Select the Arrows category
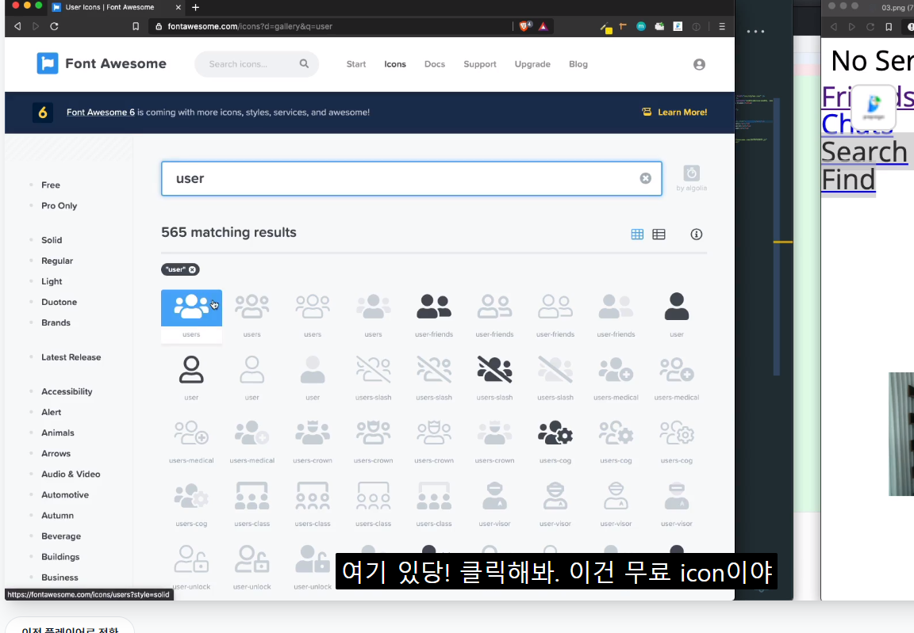This screenshot has width=914, height=633. pyautogui.click(x=56, y=454)
